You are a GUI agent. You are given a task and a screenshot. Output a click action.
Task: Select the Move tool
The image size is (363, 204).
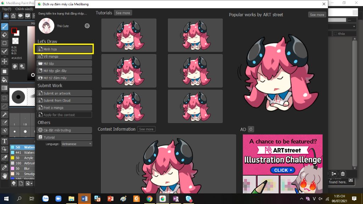pyautogui.click(x=4, y=61)
